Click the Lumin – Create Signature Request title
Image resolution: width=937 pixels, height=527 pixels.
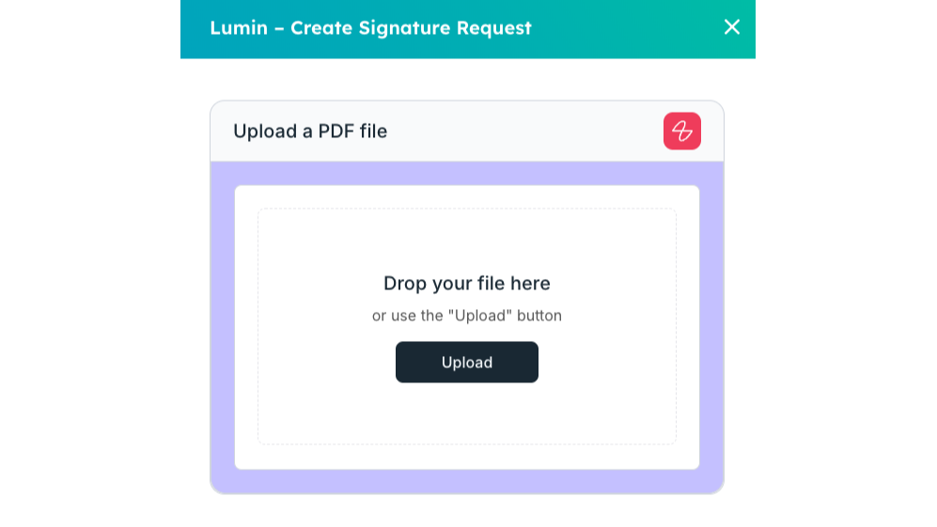coord(370,28)
